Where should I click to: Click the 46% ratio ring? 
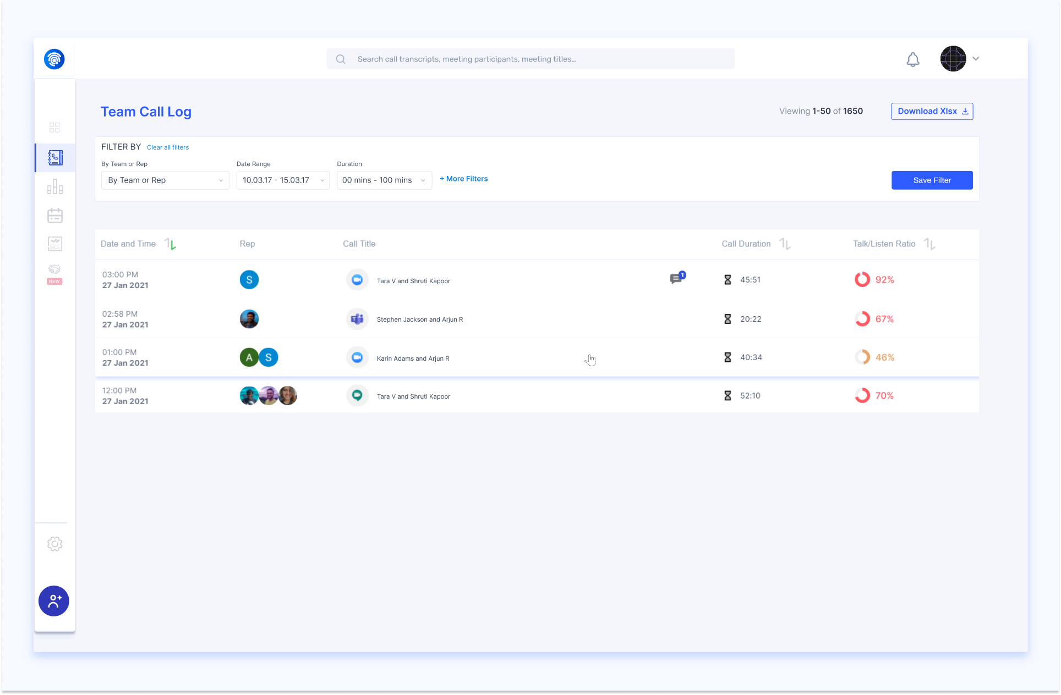pyautogui.click(x=862, y=357)
